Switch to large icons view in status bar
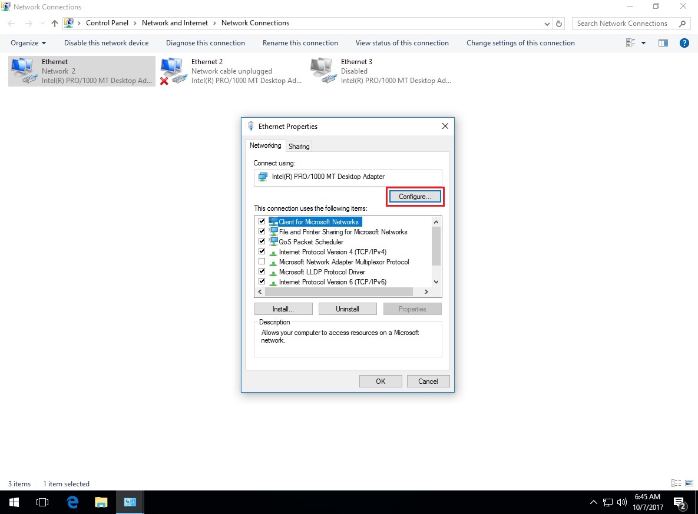 pos(689,483)
